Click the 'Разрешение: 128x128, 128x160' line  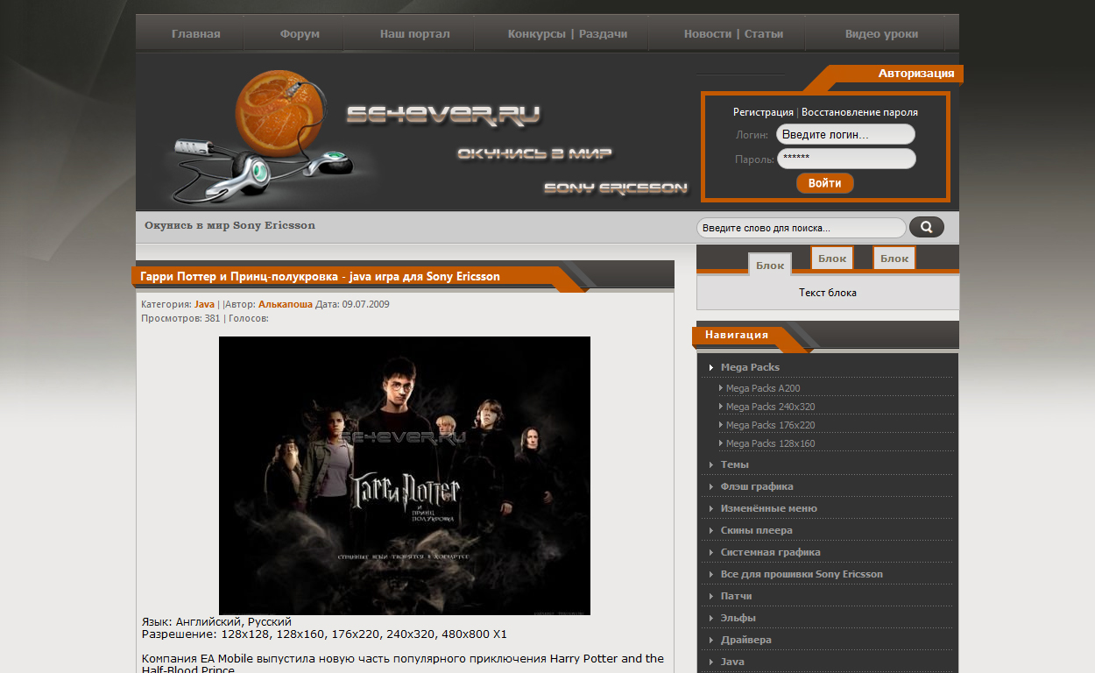[324, 634]
